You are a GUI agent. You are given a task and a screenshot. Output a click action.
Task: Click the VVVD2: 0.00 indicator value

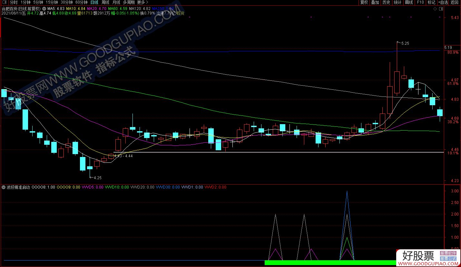pyautogui.click(x=215, y=187)
